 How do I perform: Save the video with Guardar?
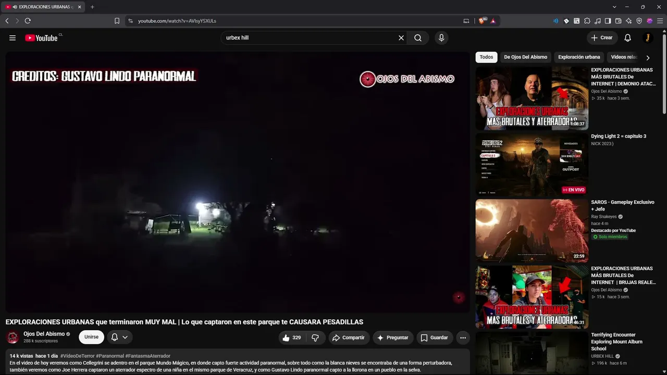(x=434, y=337)
